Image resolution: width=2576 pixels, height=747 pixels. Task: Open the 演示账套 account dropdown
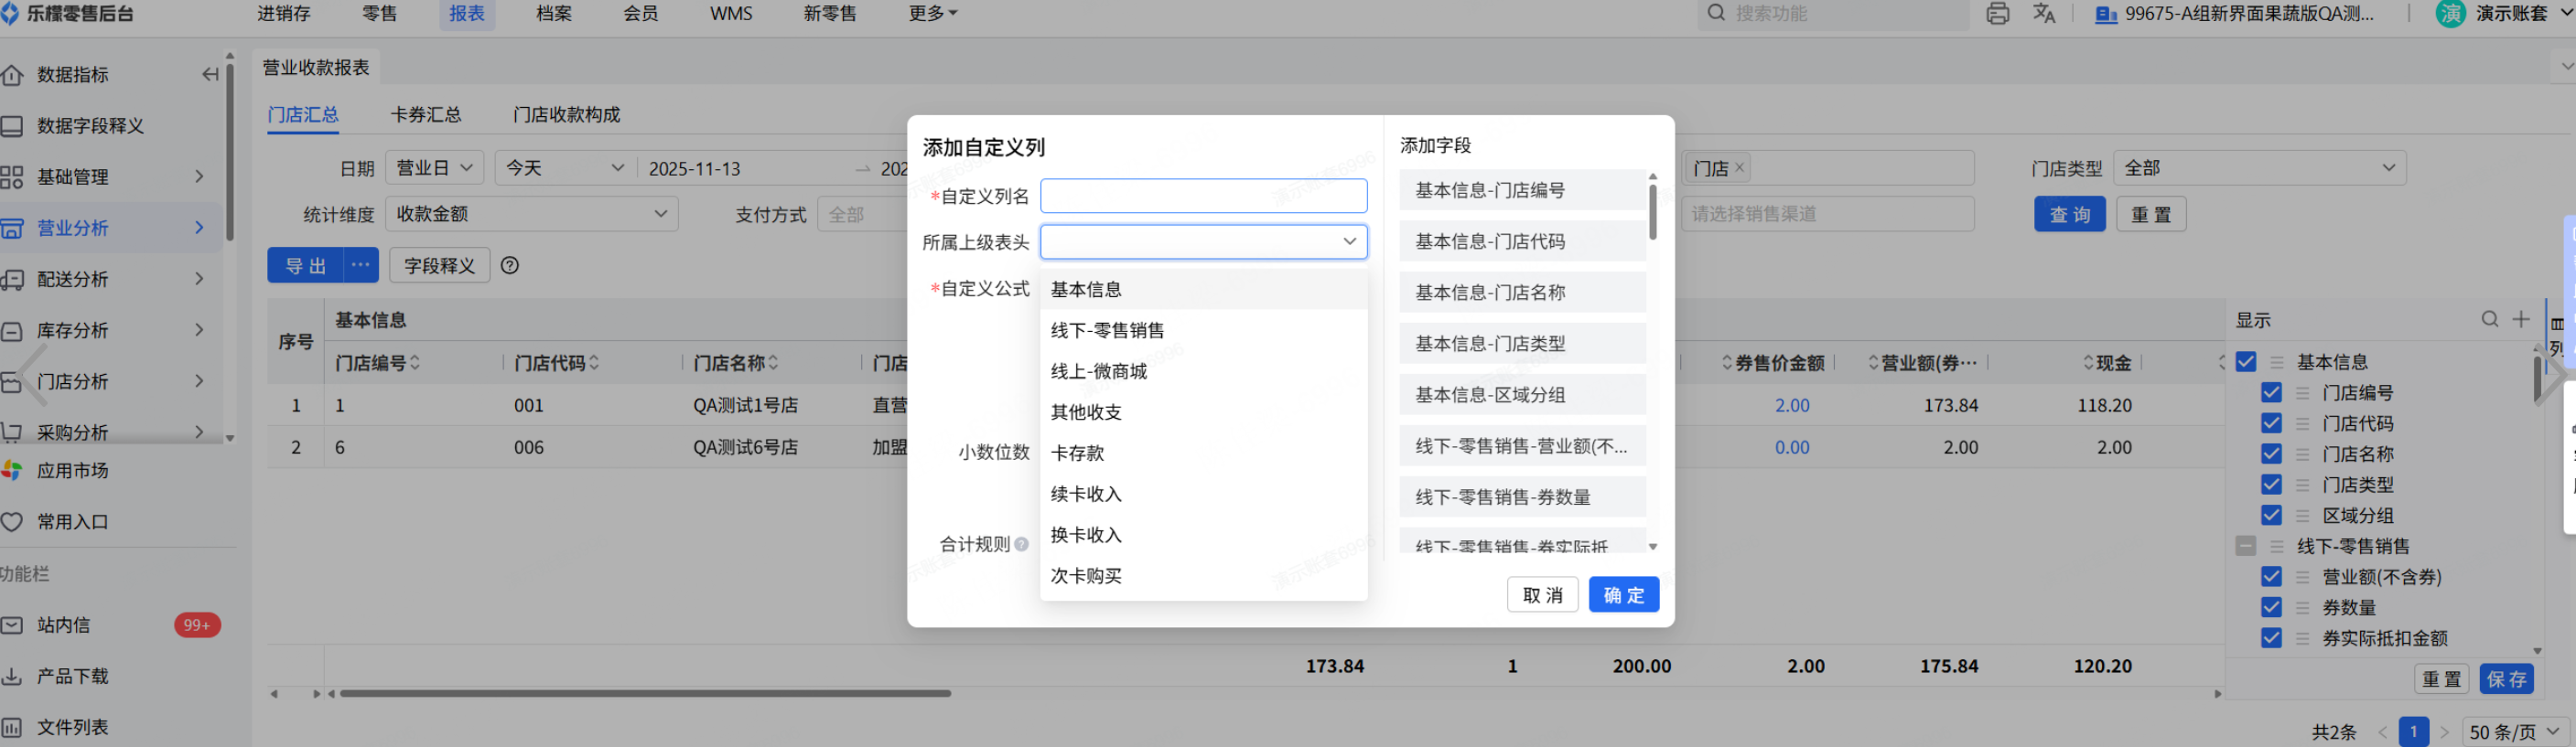pyautogui.click(x=2522, y=14)
